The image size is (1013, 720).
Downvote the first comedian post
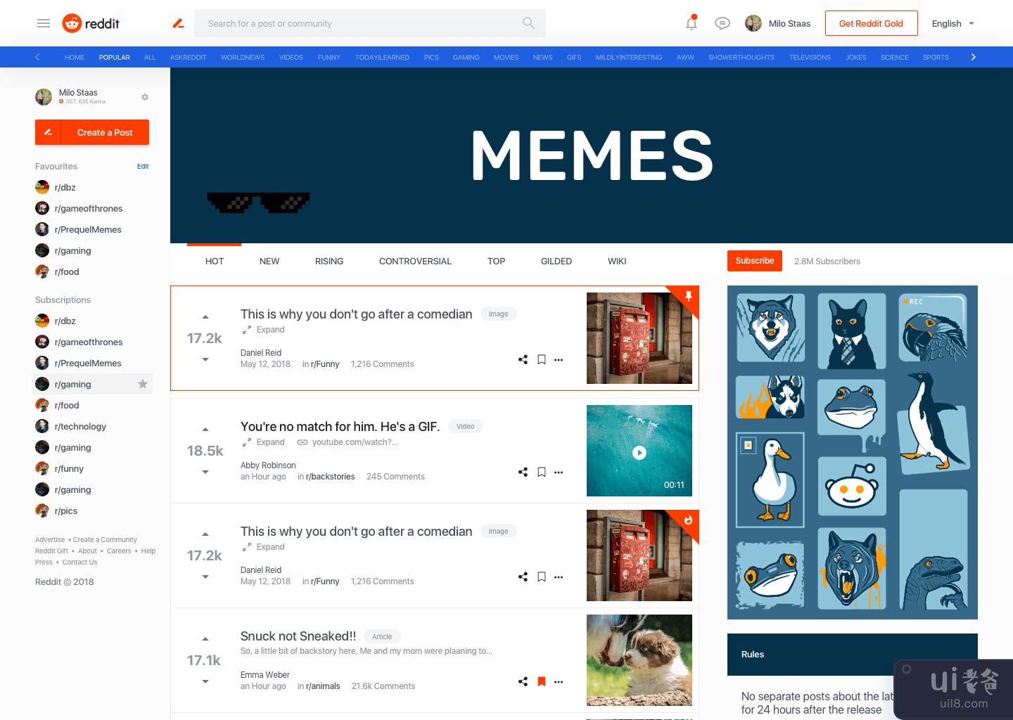tap(205, 359)
